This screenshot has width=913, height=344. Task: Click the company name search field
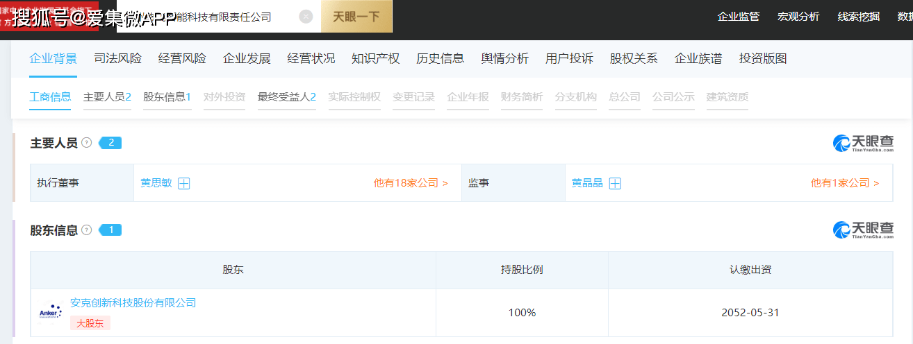click(x=219, y=17)
